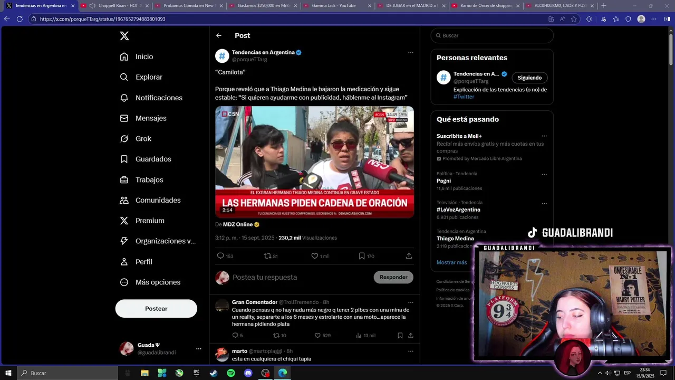Viewport: 675px width, 380px height.
Task: Open Notificaciones in the sidebar
Action: [x=151, y=98]
